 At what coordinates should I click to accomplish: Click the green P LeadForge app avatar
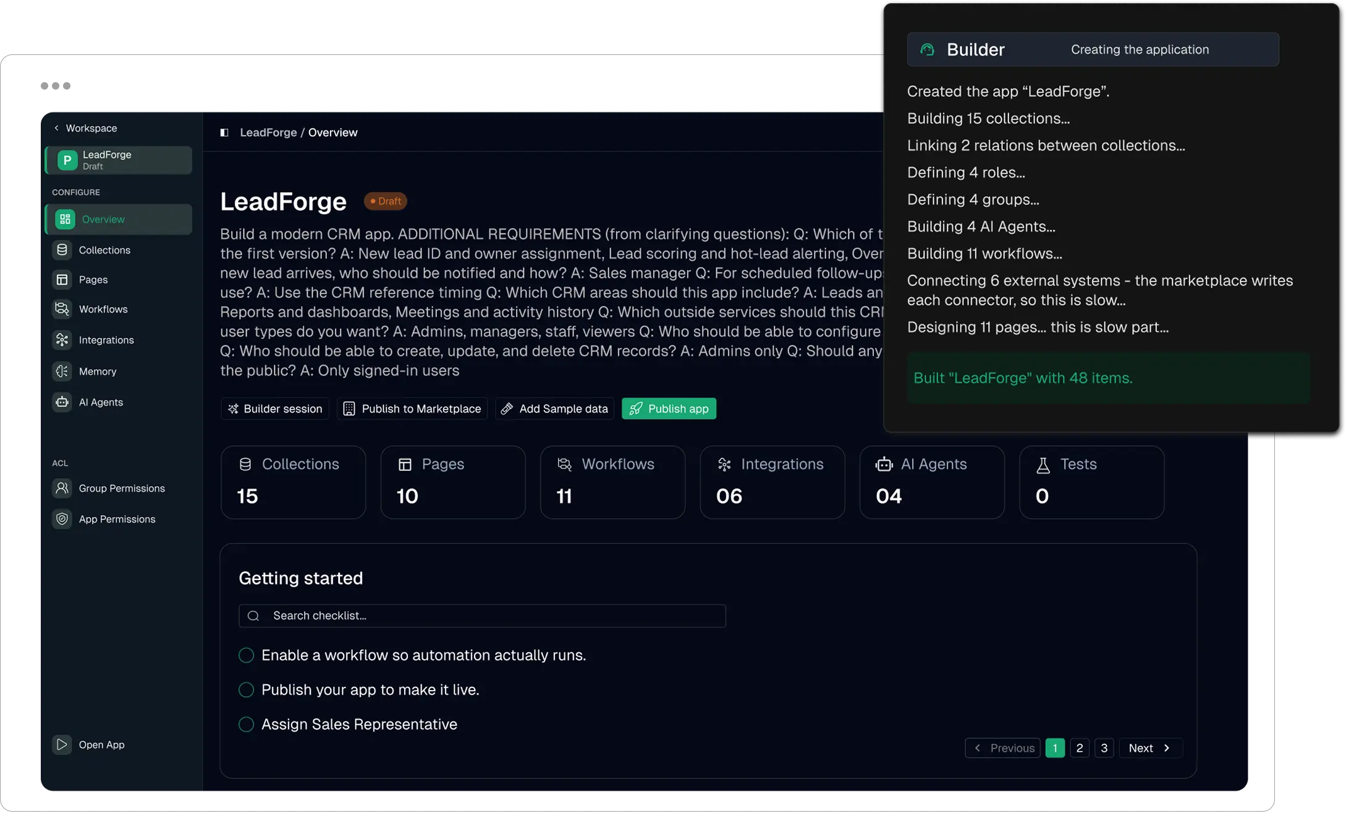click(x=67, y=160)
